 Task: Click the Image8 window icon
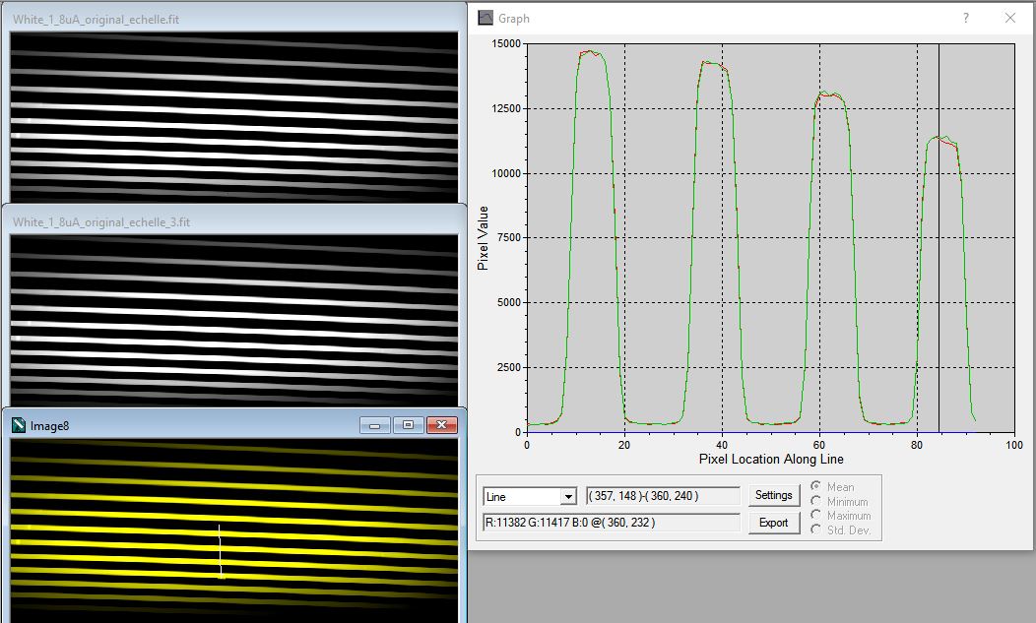(19, 425)
